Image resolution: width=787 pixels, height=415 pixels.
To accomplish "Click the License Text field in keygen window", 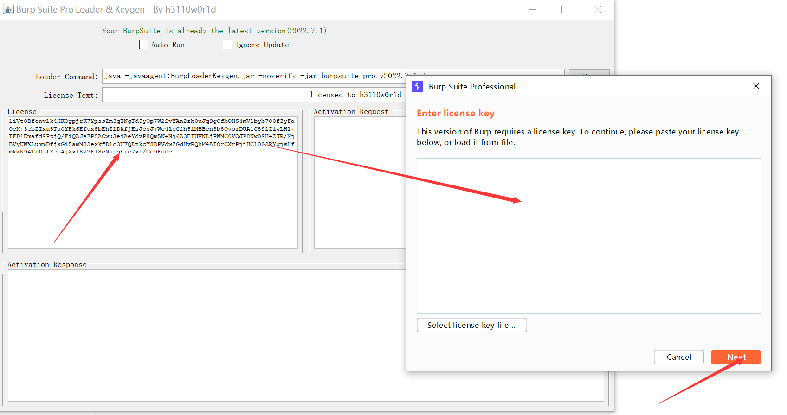I will pyautogui.click(x=254, y=95).
